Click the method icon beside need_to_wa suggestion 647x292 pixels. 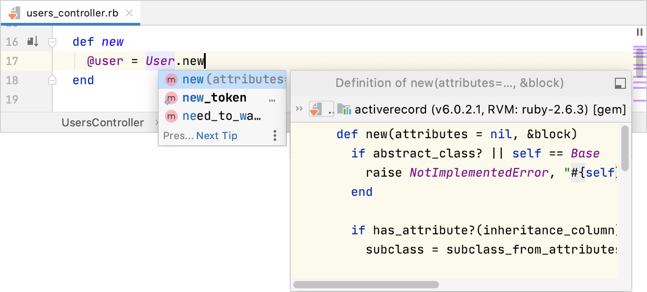(171, 117)
